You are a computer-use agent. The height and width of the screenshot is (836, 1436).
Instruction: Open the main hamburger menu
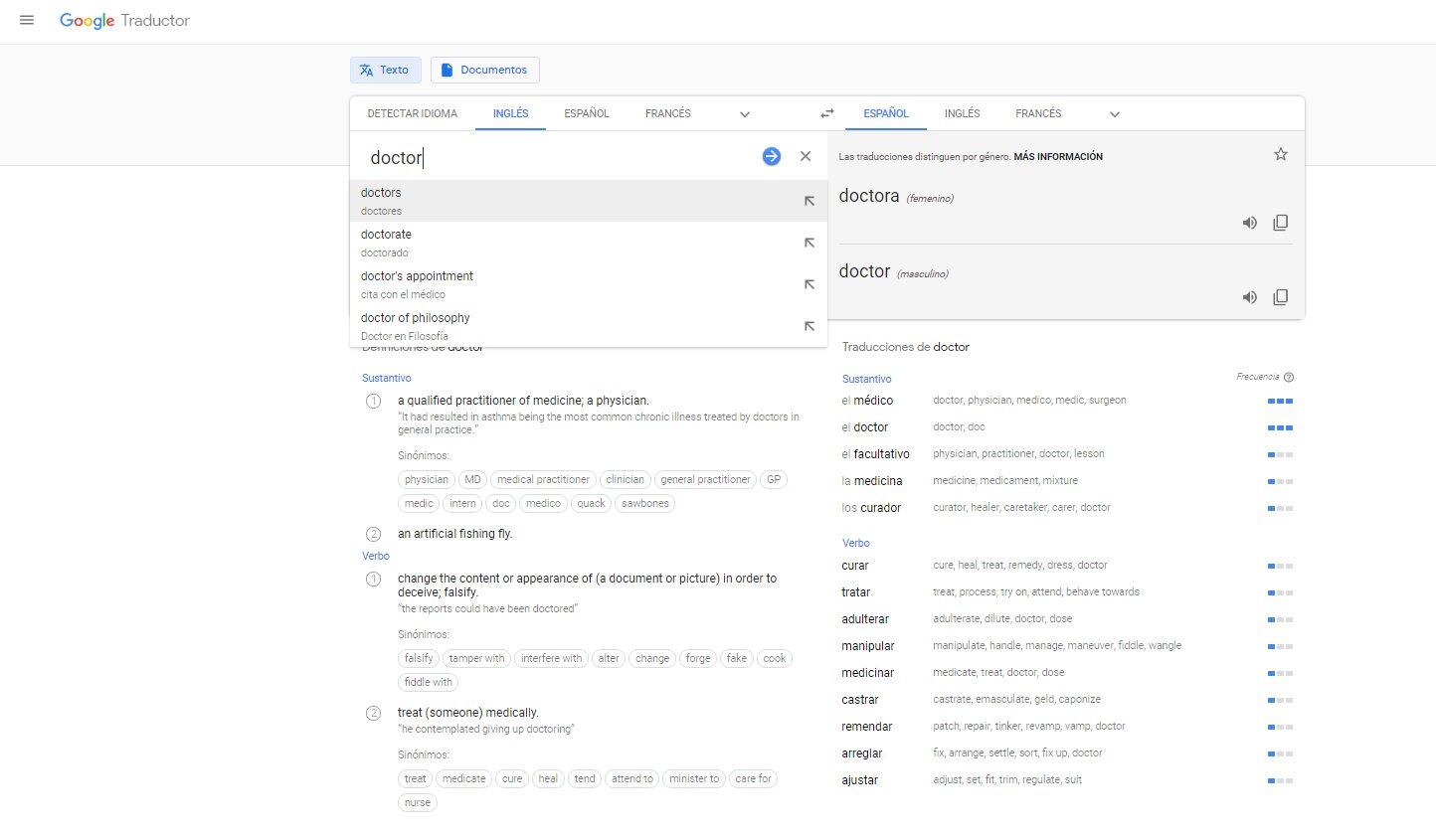[x=27, y=20]
